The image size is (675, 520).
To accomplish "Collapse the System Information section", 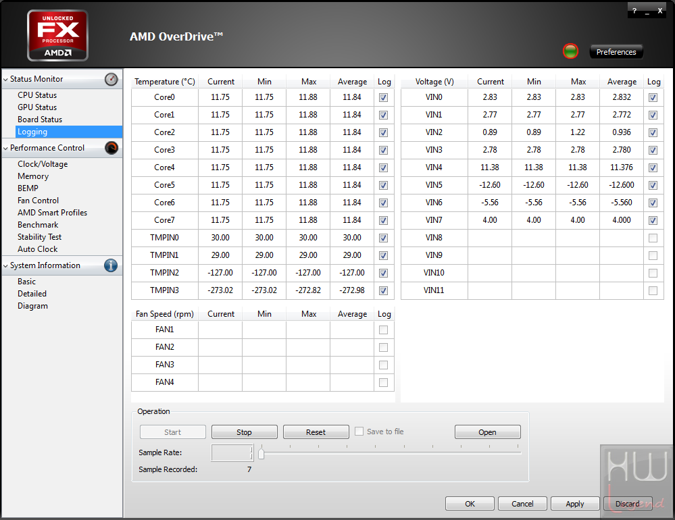I will [x=5, y=266].
